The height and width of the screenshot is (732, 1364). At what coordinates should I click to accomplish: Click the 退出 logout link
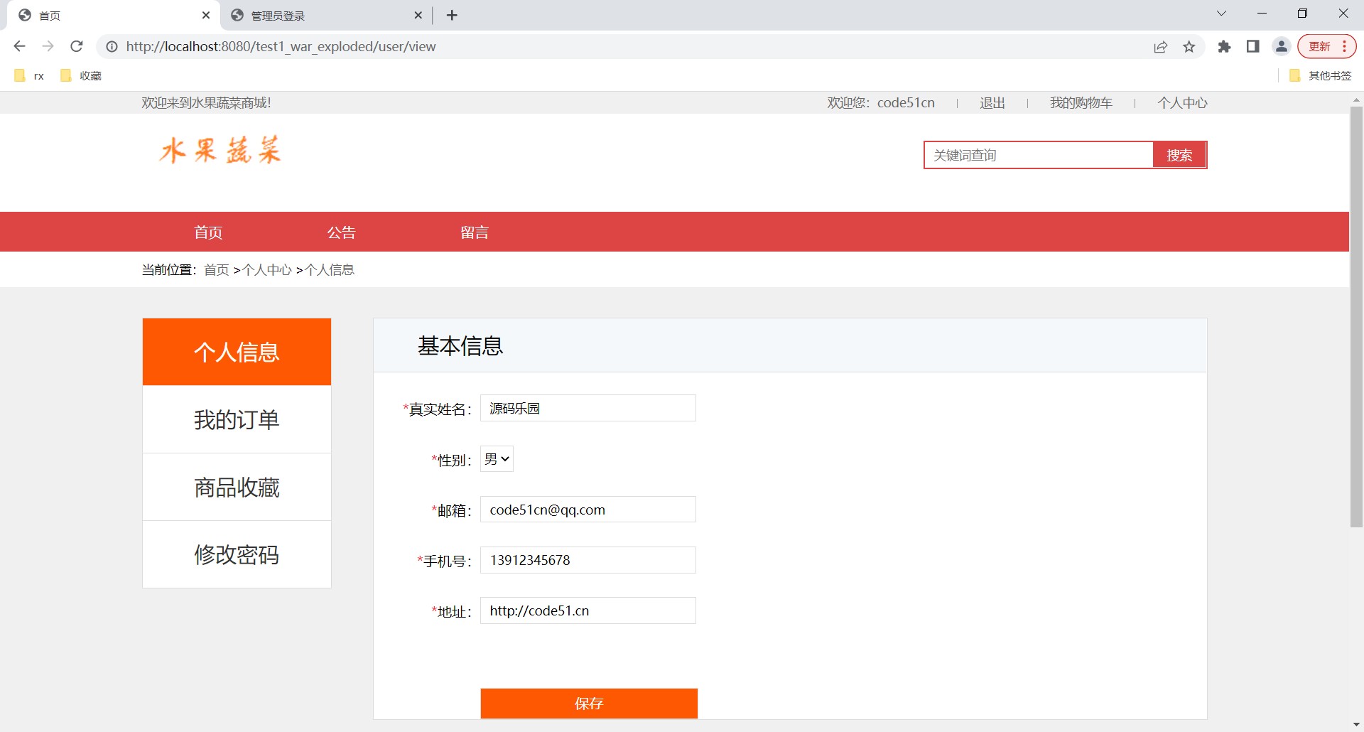tap(992, 103)
